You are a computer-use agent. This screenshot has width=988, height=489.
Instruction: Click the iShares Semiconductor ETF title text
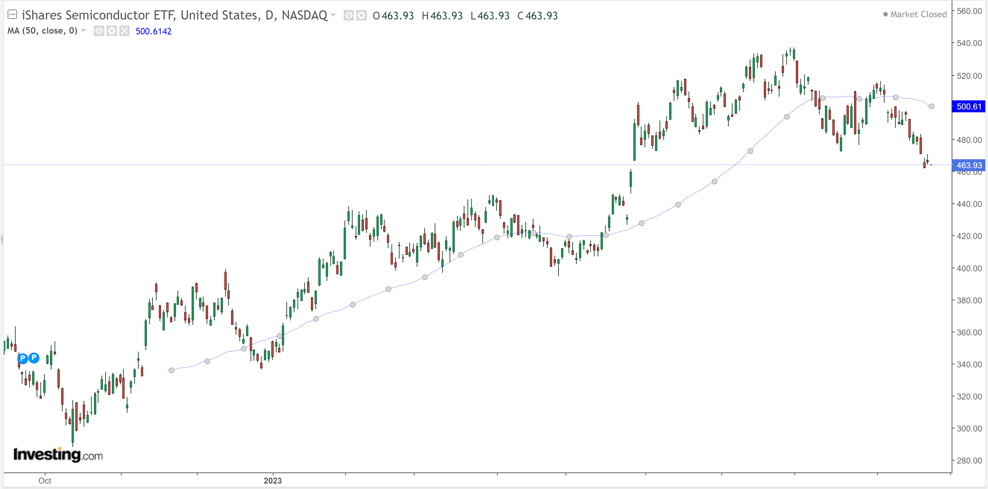pyautogui.click(x=175, y=15)
